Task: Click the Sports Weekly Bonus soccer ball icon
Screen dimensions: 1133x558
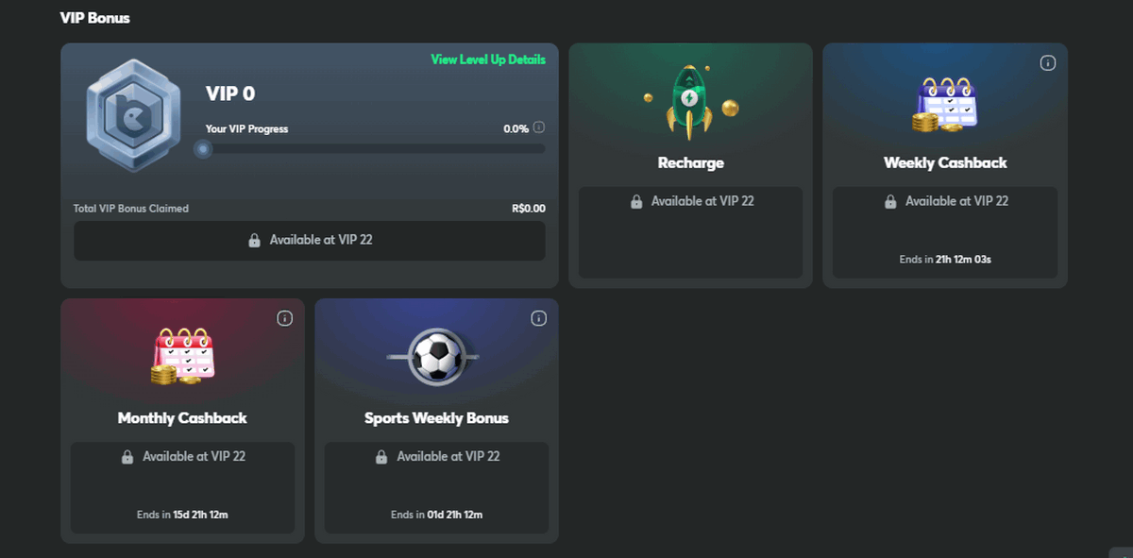Action: 435,357
